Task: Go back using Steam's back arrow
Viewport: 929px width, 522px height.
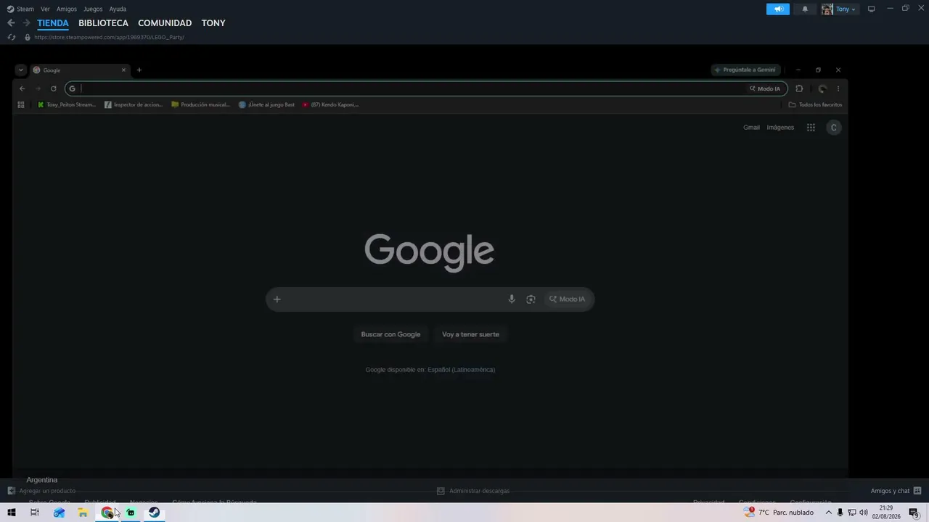Action: pyautogui.click(x=11, y=23)
